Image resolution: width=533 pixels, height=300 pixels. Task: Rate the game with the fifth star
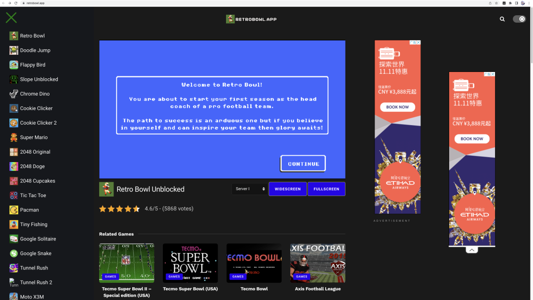coord(136,209)
